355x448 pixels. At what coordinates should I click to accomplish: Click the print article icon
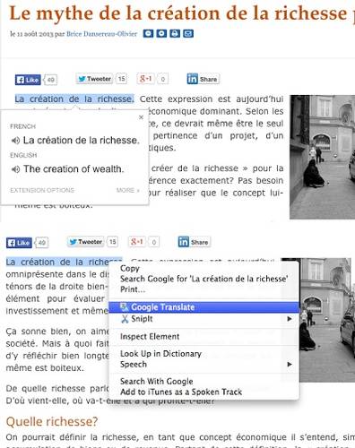tap(175, 33)
